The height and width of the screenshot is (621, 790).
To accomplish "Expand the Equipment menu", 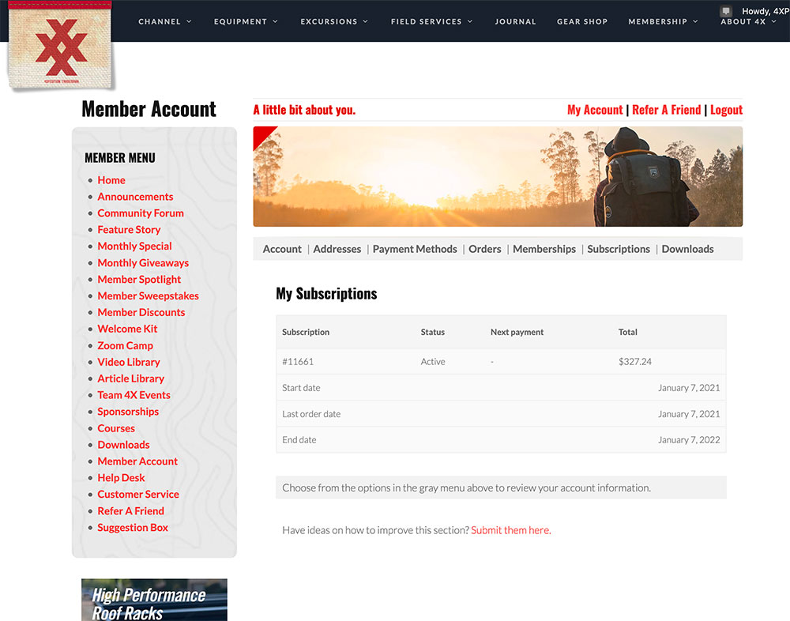I will tap(246, 21).
